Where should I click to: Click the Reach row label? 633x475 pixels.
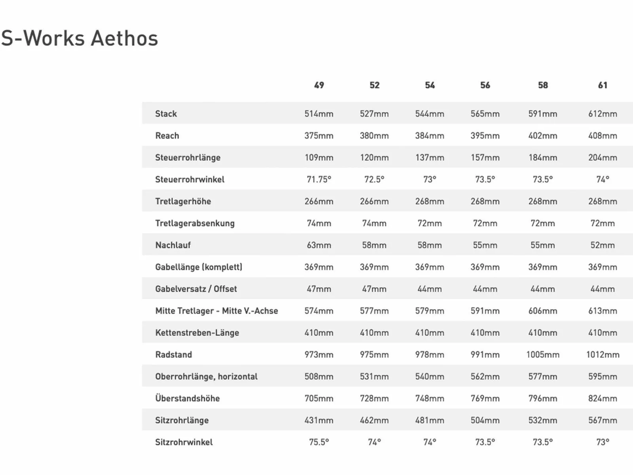167,136
